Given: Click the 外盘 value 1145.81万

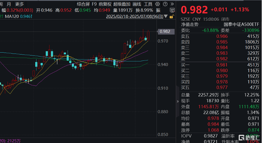Looking at the screenshot, I should (x=208, y=107).
